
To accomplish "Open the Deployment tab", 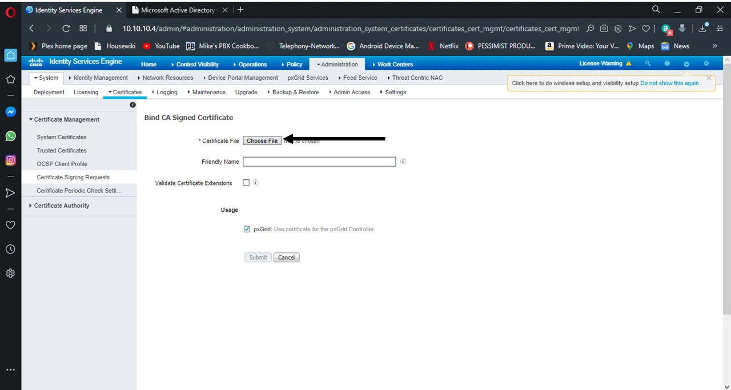I will click(49, 92).
